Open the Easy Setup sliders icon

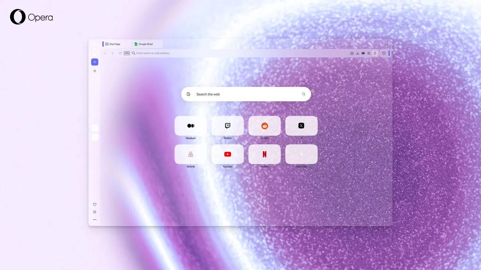click(x=369, y=53)
